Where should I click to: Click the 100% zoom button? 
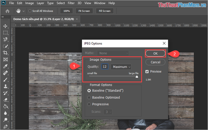[67, 11]
